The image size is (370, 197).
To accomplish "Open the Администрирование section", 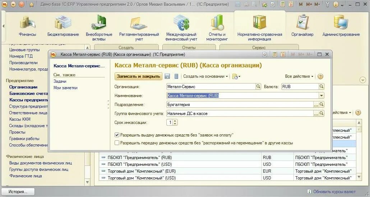I will (341, 26).
